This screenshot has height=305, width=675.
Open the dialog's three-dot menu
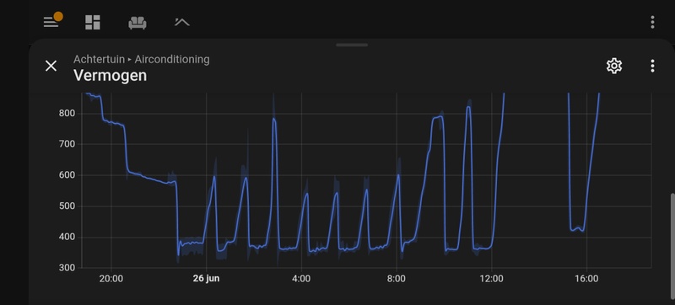tap(652, 66)
